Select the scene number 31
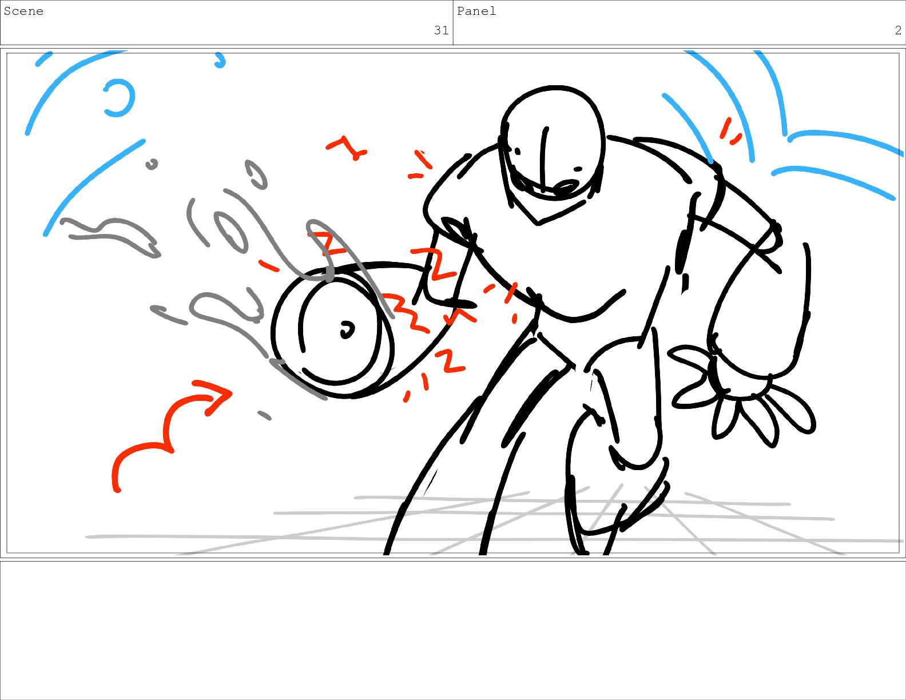Screen dimensions: 906x700 tap(441, 30)
